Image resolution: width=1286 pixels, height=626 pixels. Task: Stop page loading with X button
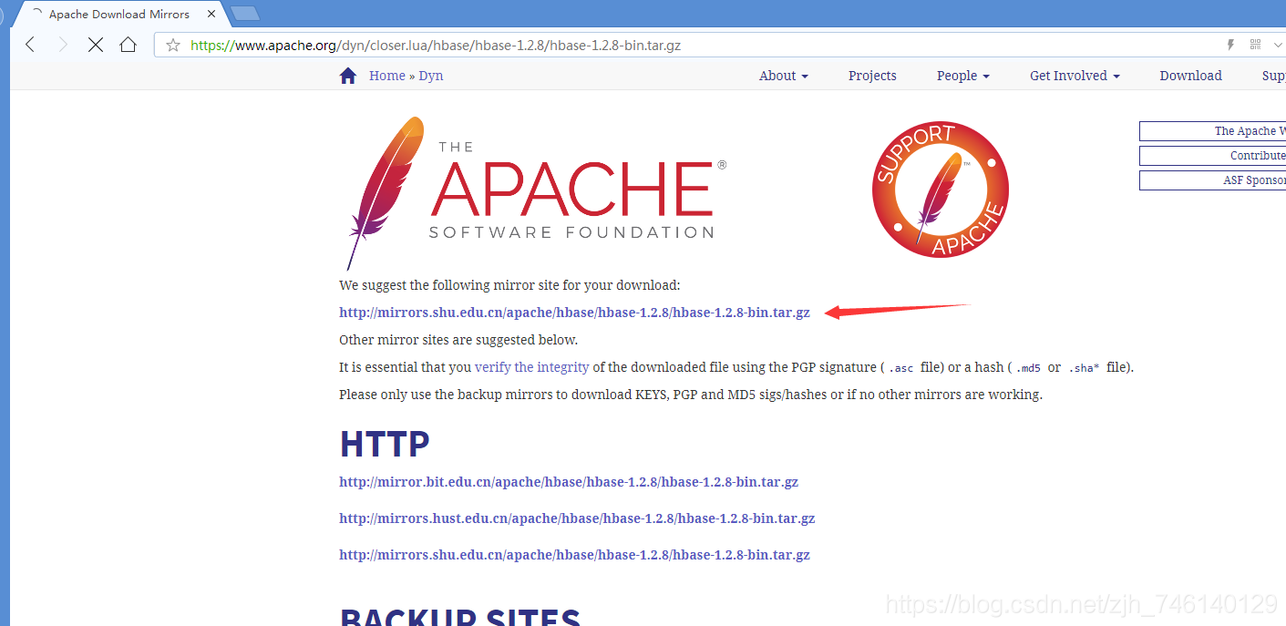(x=96, y=45)
